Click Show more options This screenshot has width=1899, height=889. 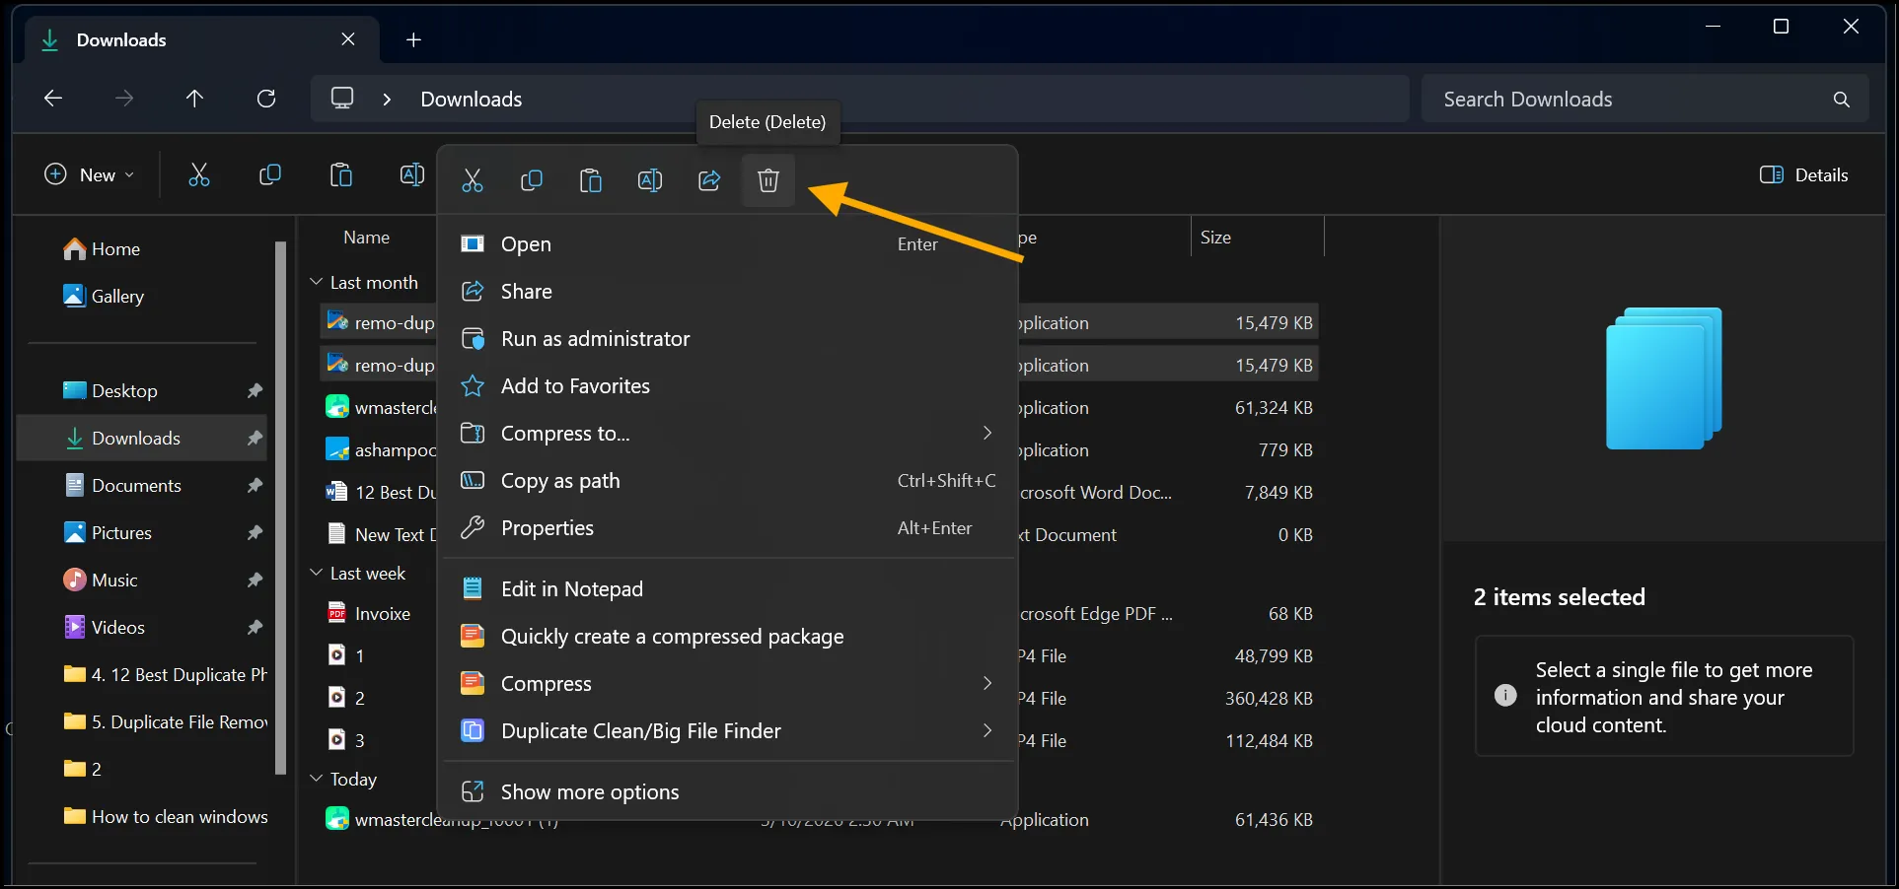(589, 790)
